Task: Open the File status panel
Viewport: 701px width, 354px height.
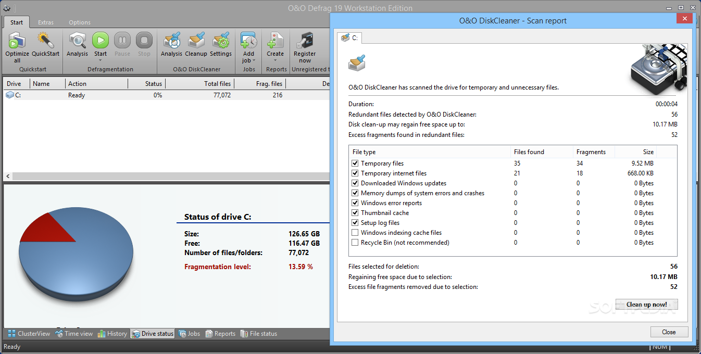Action: click(259, 334)
